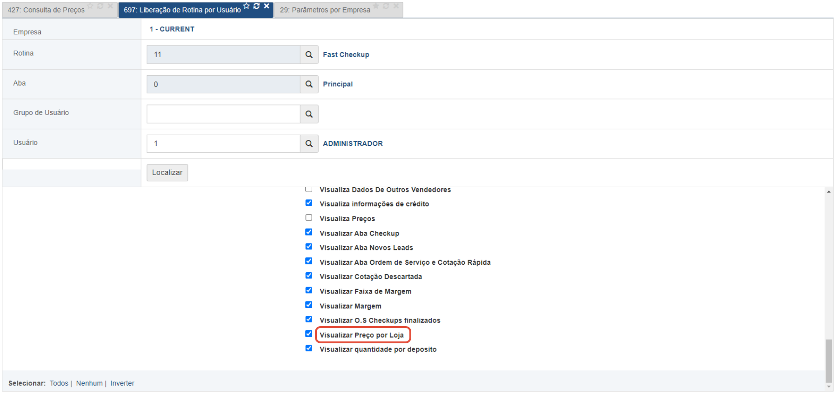Toggle Visualizar Aba Checkup checkbox

click(x=309, y=232)
